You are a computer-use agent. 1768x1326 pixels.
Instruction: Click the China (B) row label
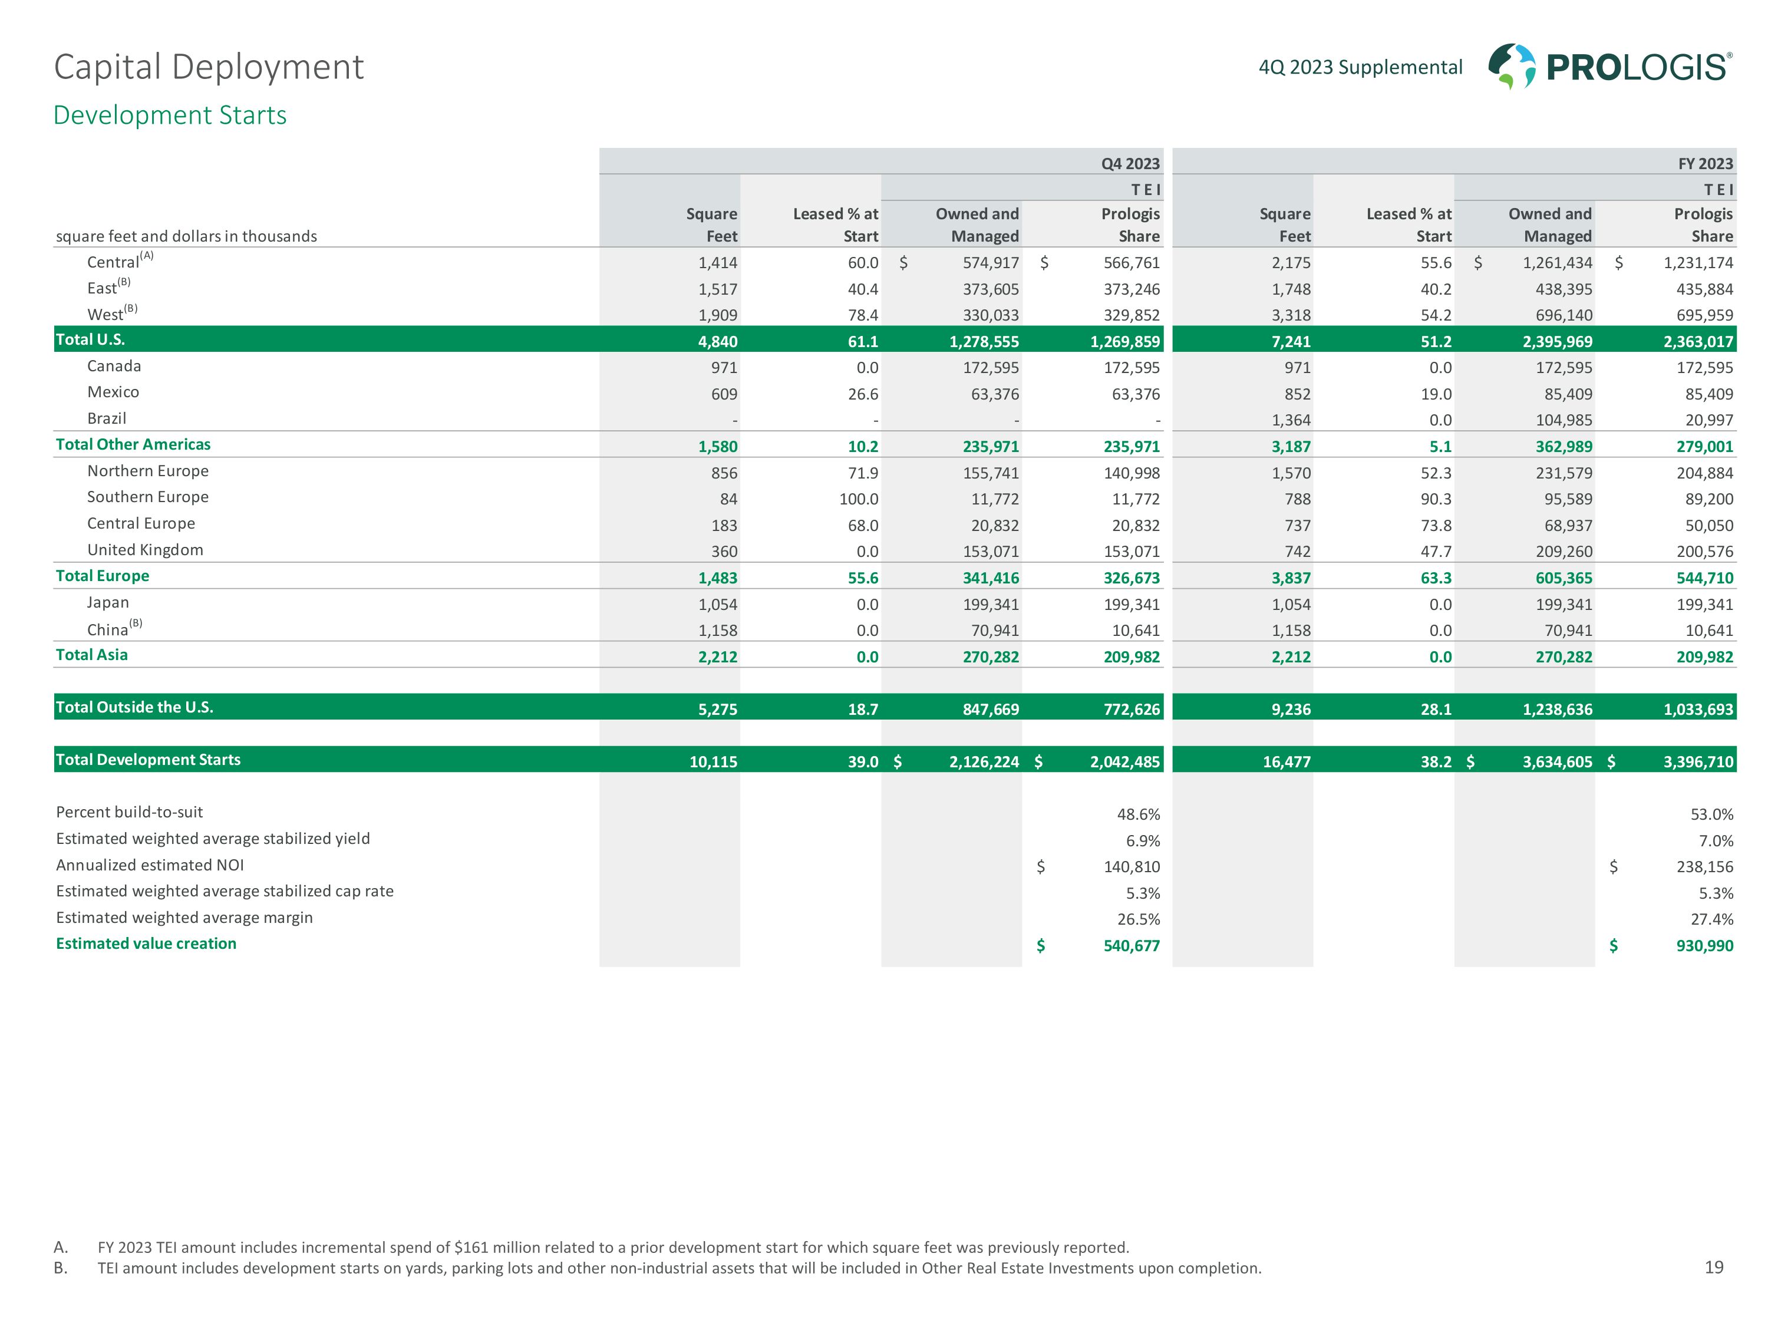(114, 629)
